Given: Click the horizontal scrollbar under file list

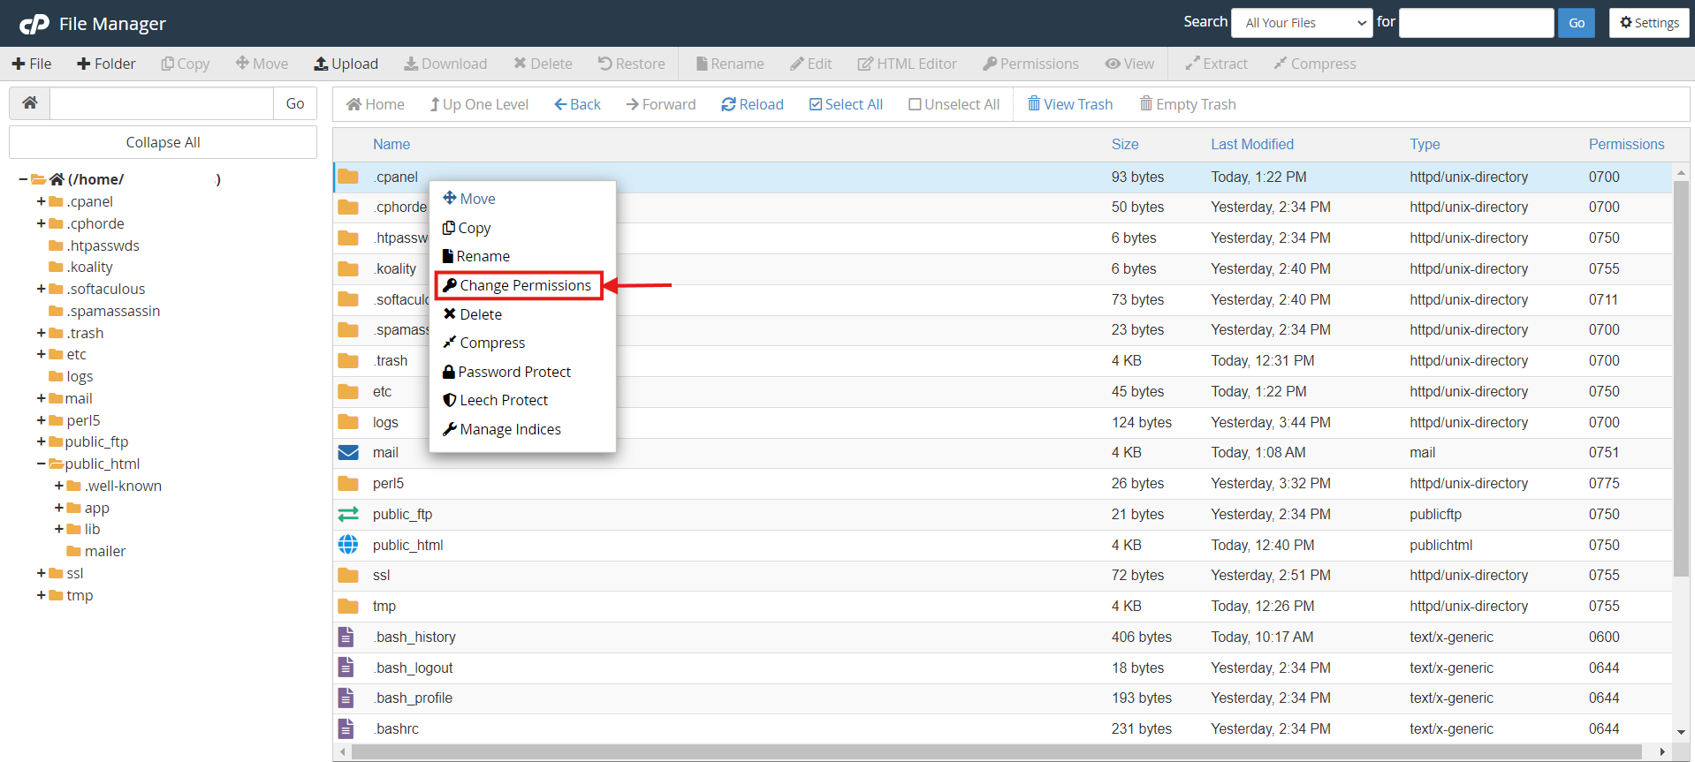Looking at the screenshot, I should point(996,752).
